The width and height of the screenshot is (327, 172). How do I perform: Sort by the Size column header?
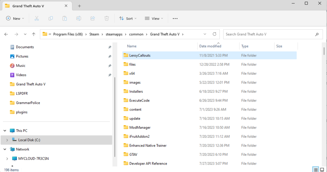[279, 46]
